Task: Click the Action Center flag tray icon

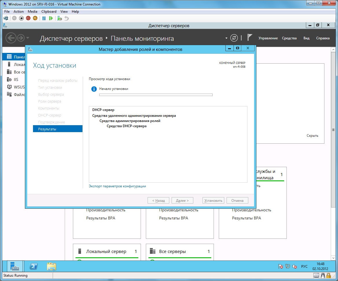Action: (x=280, y=266)
